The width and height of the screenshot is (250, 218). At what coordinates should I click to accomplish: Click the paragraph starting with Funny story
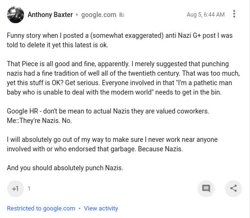pyautogui.click(x=120, y=40)
